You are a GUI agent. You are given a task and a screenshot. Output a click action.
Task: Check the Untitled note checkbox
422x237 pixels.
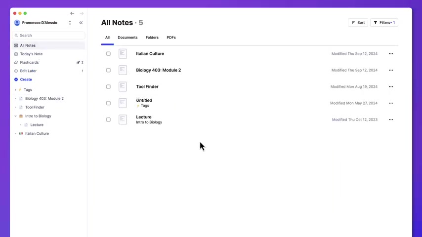point(108,103)
